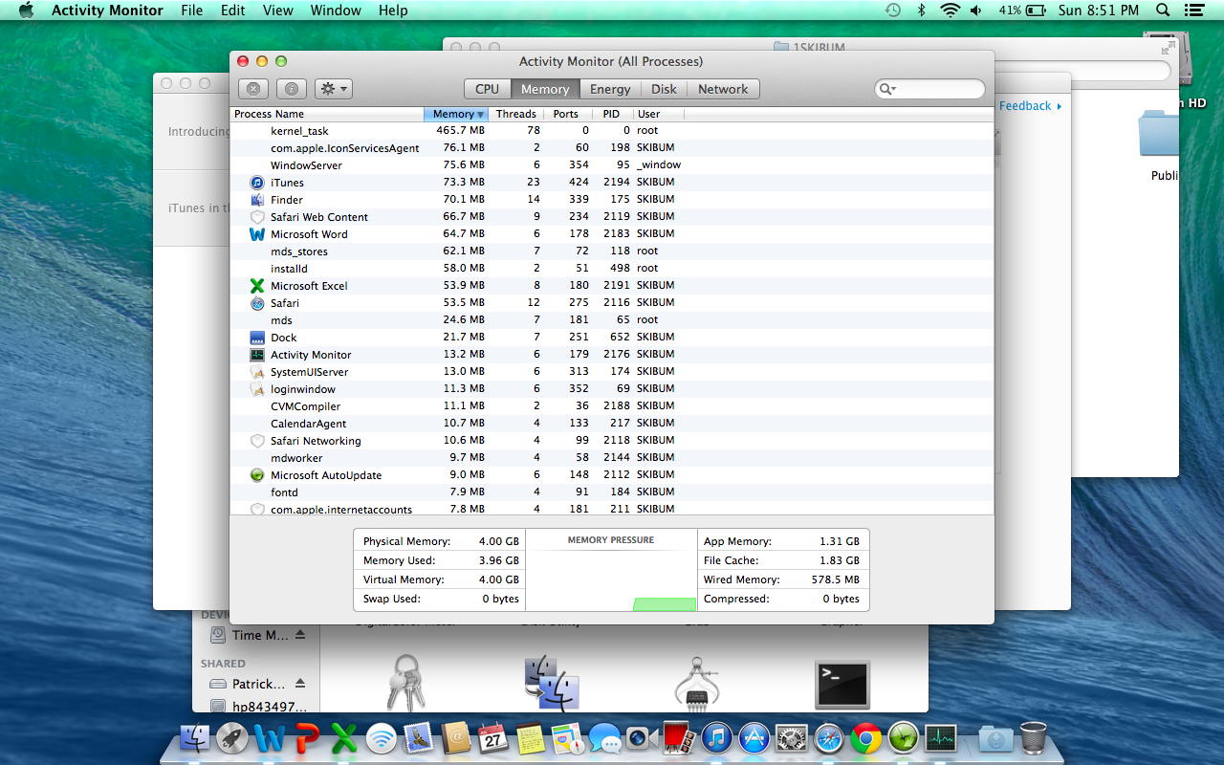Select the Safari Networking row
This screenshot has height=765, width=1224.
pos(612,441)
